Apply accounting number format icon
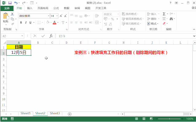Viewport: 196px width, 122px height. pyautogui.click(x=106, y=19)
